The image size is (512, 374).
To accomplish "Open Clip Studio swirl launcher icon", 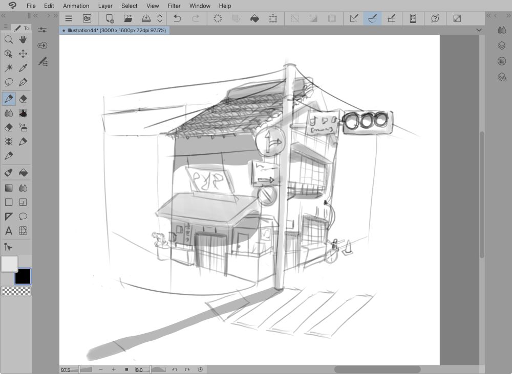I will coord(87,18).
